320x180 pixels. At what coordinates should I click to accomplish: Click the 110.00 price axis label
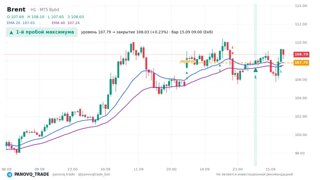point(301,42)
